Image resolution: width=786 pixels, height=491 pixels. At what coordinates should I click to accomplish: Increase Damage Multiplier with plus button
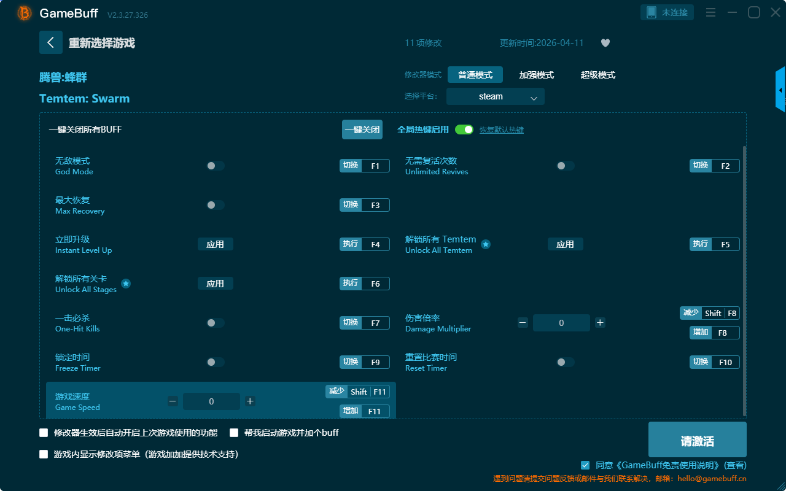pyautogui.click(x=600, y=323)
